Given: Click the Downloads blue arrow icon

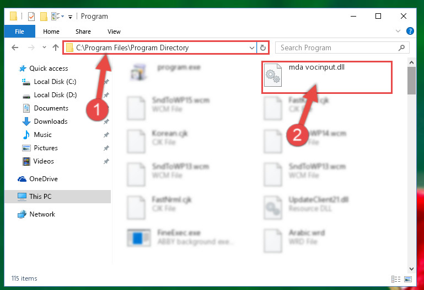Looking at the screenshot, I should (x=26, y=122).
